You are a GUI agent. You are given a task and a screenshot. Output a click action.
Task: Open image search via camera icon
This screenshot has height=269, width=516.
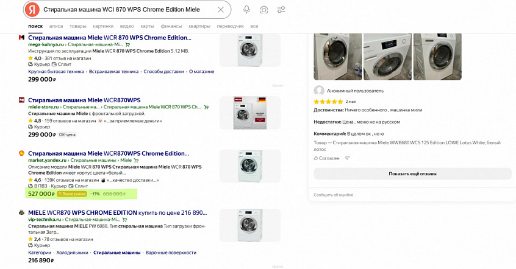(x=263, y=10)
